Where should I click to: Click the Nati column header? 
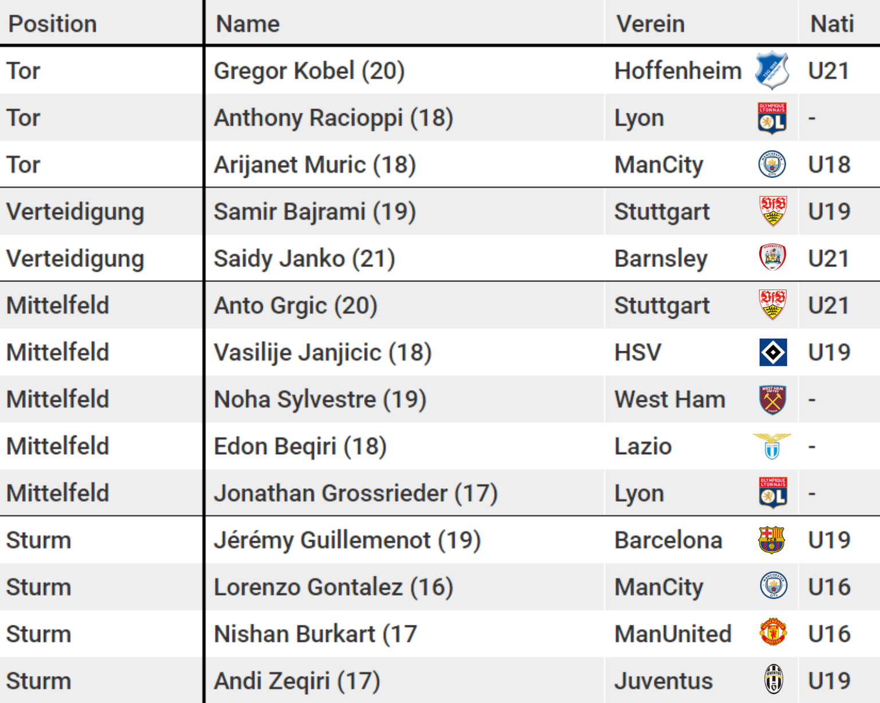point(832,24)
